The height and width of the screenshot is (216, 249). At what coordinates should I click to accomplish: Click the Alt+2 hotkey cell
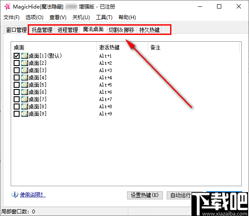pos(105,63)
